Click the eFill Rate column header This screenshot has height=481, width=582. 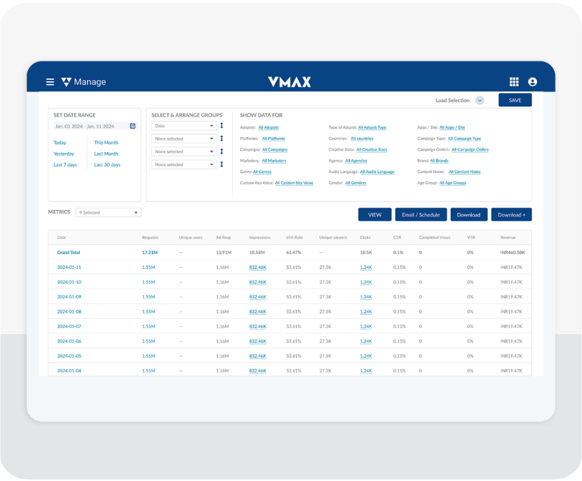[294, 238]
